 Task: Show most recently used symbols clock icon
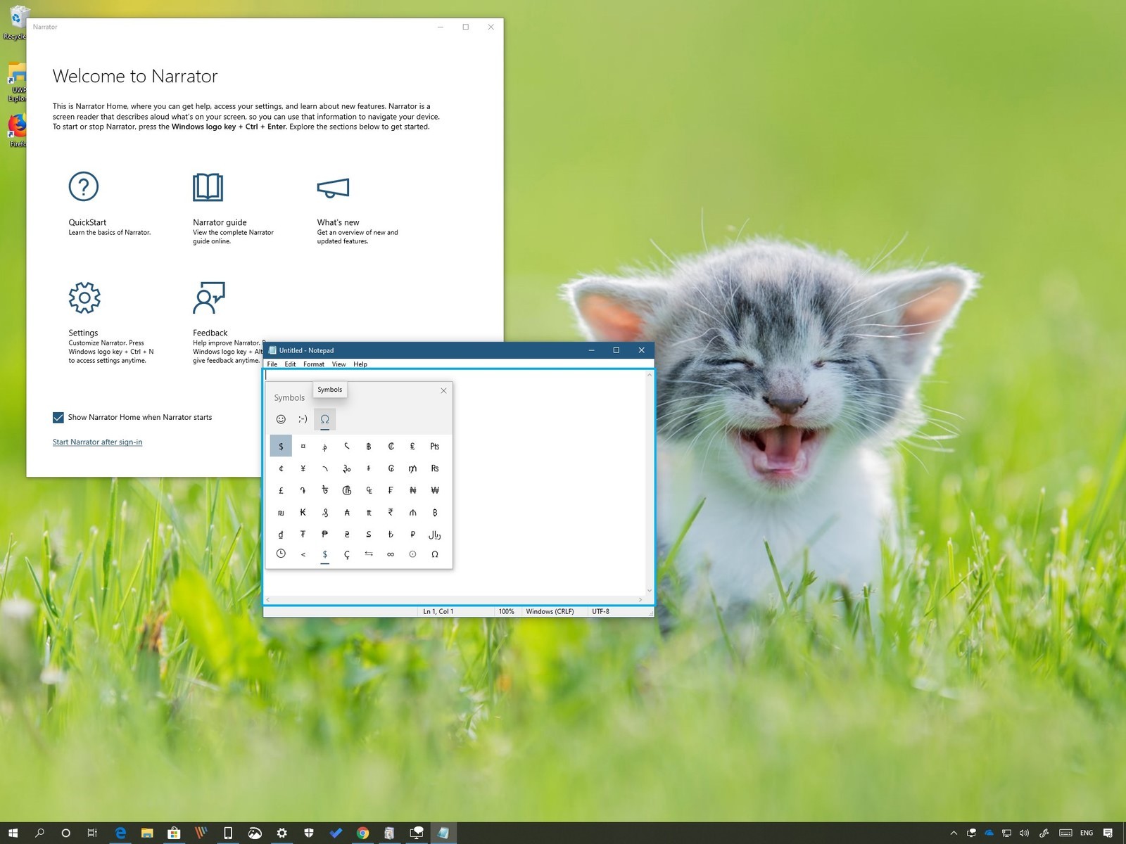[281, 554]
